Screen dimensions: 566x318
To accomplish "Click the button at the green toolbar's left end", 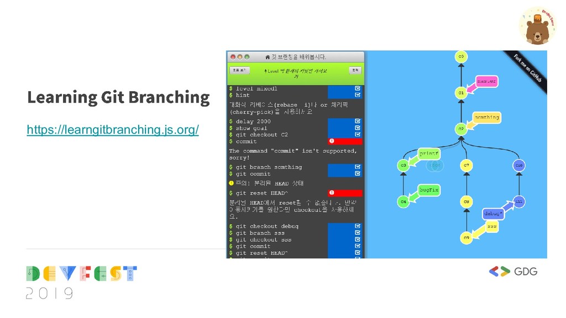I will pos(239,70).
